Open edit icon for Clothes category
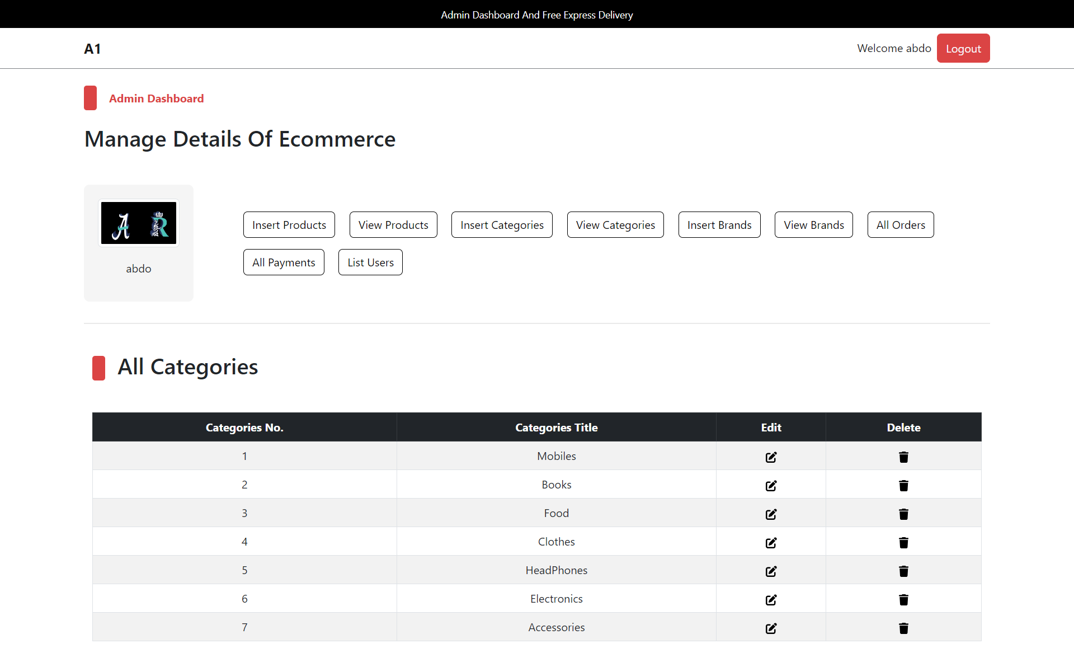The height and width of the screenshot is (653, 1074). tap(771, 543)
